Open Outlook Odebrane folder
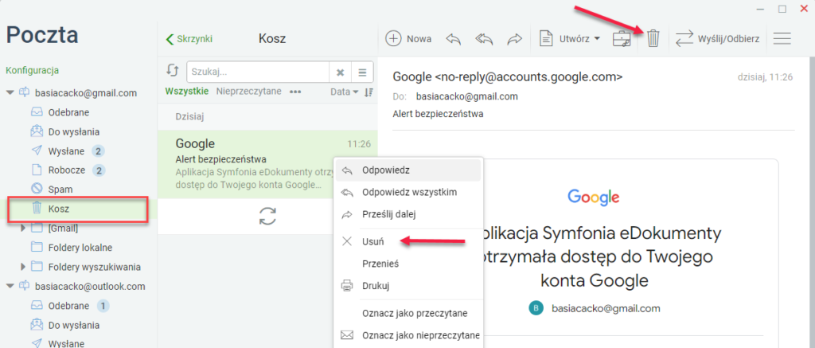The image size is (815, 348). [68, 306]
